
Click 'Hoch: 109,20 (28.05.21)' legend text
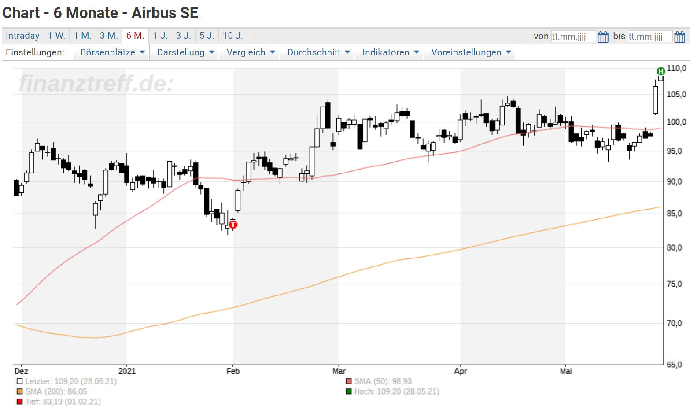click(x=397, y=391)
